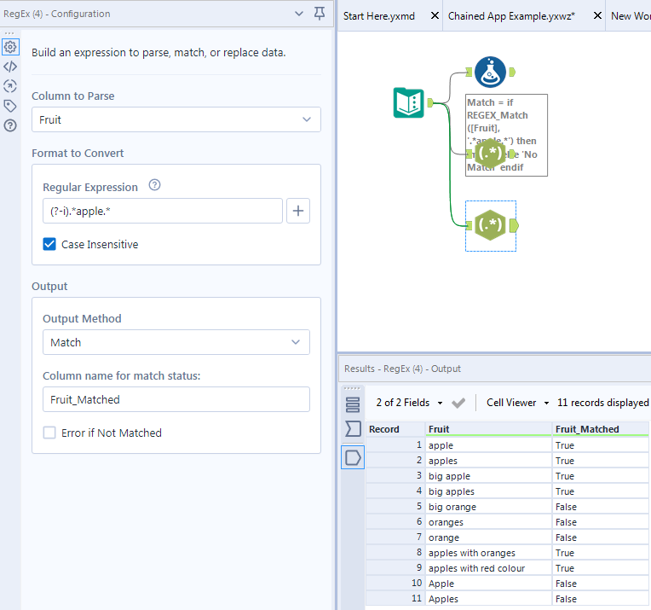The image size is (651, 610).
Task: Click the Text Input tool on canvas
Action: click(x=409, y=103)
